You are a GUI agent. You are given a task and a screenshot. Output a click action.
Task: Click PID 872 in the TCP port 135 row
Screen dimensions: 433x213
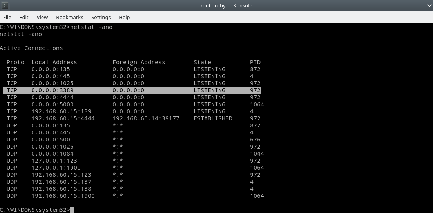[255, 69]
